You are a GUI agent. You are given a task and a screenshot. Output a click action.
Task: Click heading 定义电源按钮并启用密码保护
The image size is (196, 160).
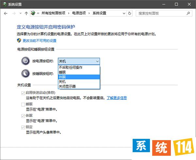(x=46, y=27)
